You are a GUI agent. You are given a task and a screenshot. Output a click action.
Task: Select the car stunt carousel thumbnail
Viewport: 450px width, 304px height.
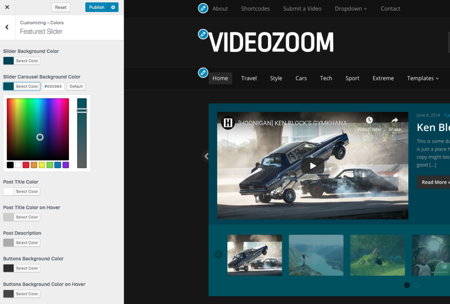(254, 255)
